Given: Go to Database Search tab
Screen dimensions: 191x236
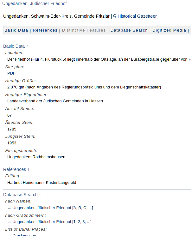Looking at the screenshot, I should pos(129,30).
